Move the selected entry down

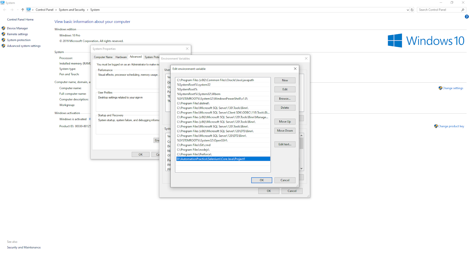tap(285, 131)
